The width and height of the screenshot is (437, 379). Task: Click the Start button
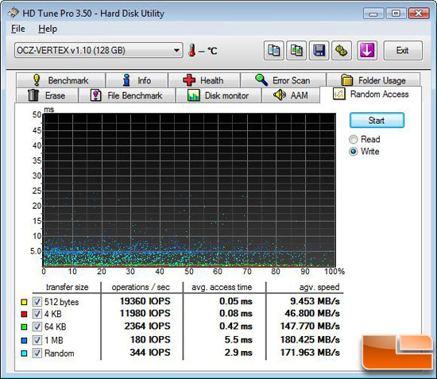pos(377,121)
